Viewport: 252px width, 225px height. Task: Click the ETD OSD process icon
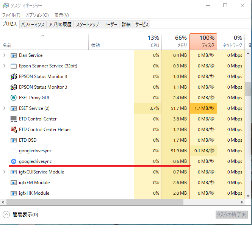pyautogui.click(x=14, y=140)
